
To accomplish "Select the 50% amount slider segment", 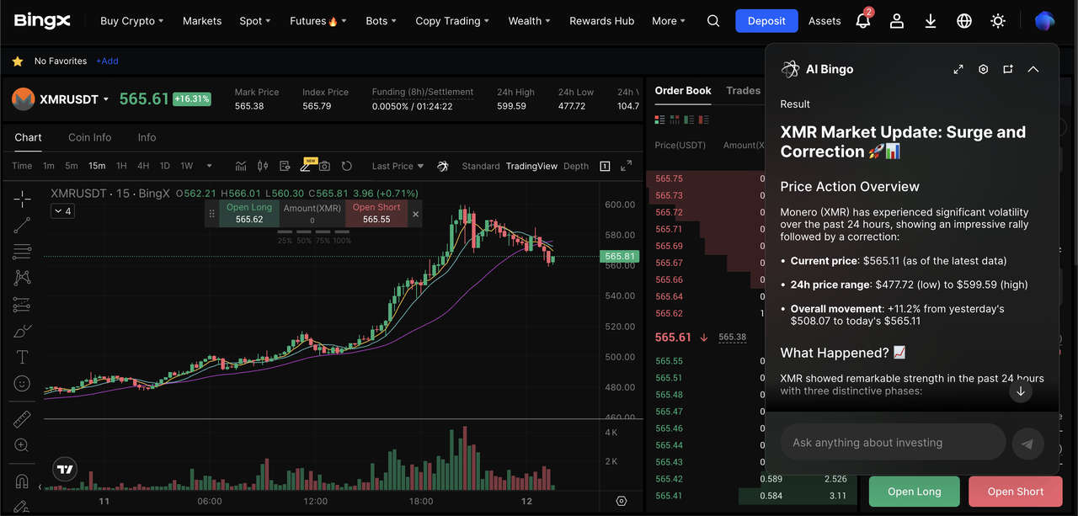I will pyautogui.click(x=303, y=232).
